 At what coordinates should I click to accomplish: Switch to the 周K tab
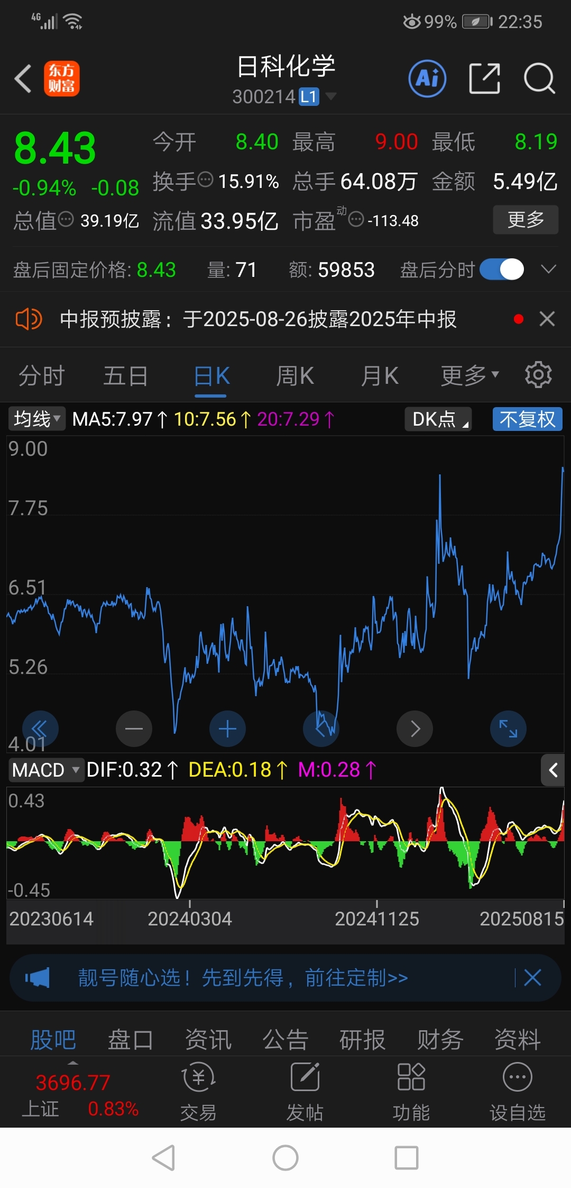pyautogui.click(x=295, y=376)
